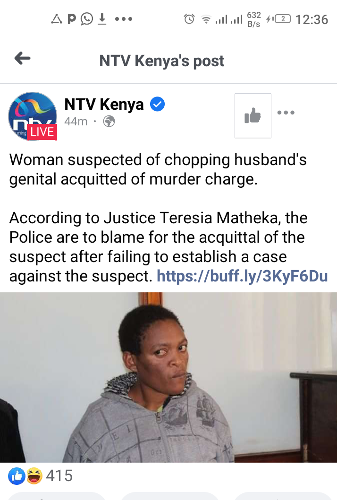This screenshot has height=500, width=337.
Task: Tap the public globe privacy icon
Action: pyautogui.click(x=109, y=122)
